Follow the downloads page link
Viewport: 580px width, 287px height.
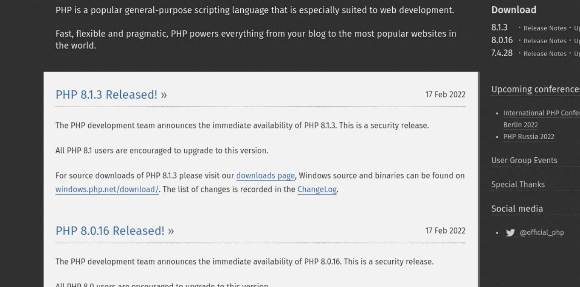click(x=265, y=176)
